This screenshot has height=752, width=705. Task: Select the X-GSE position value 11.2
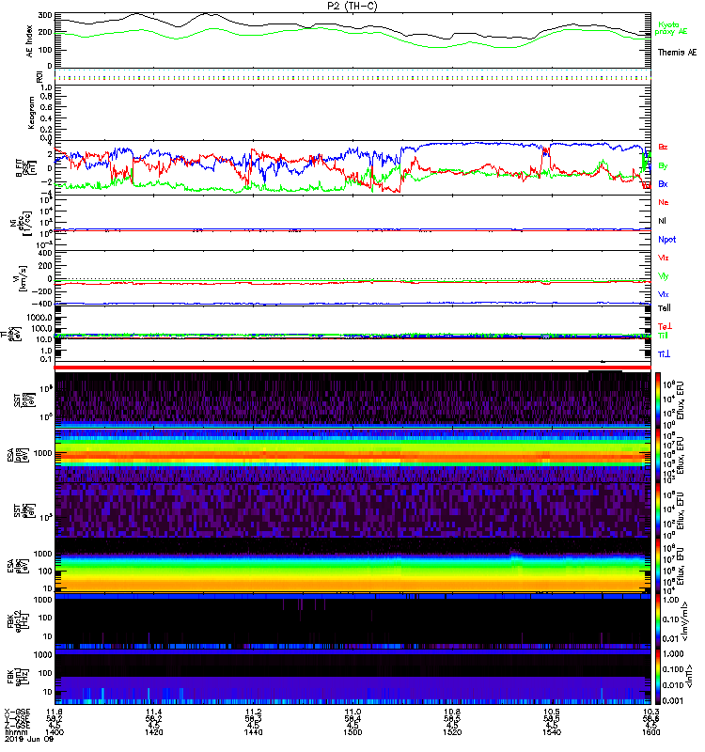click(253, 712)
